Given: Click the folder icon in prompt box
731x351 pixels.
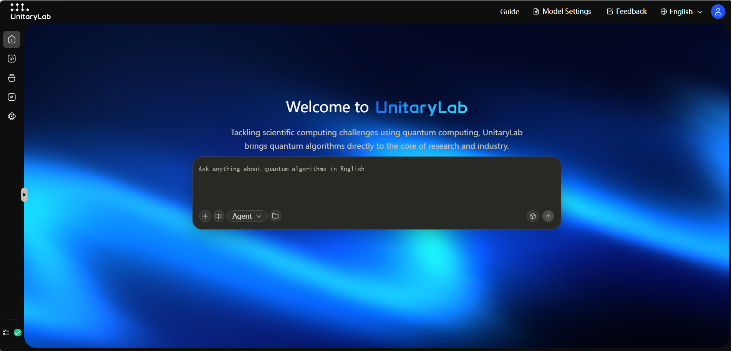Looking at the screenshot, I should point(275,216).
